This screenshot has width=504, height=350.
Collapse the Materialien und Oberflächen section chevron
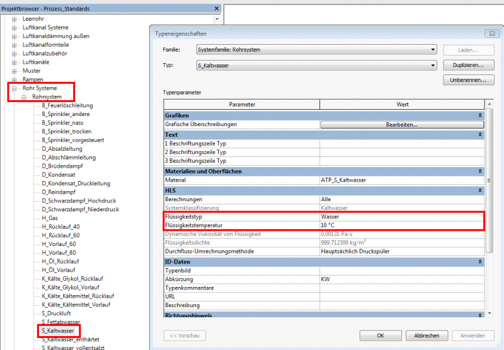[x=481, y=172]
